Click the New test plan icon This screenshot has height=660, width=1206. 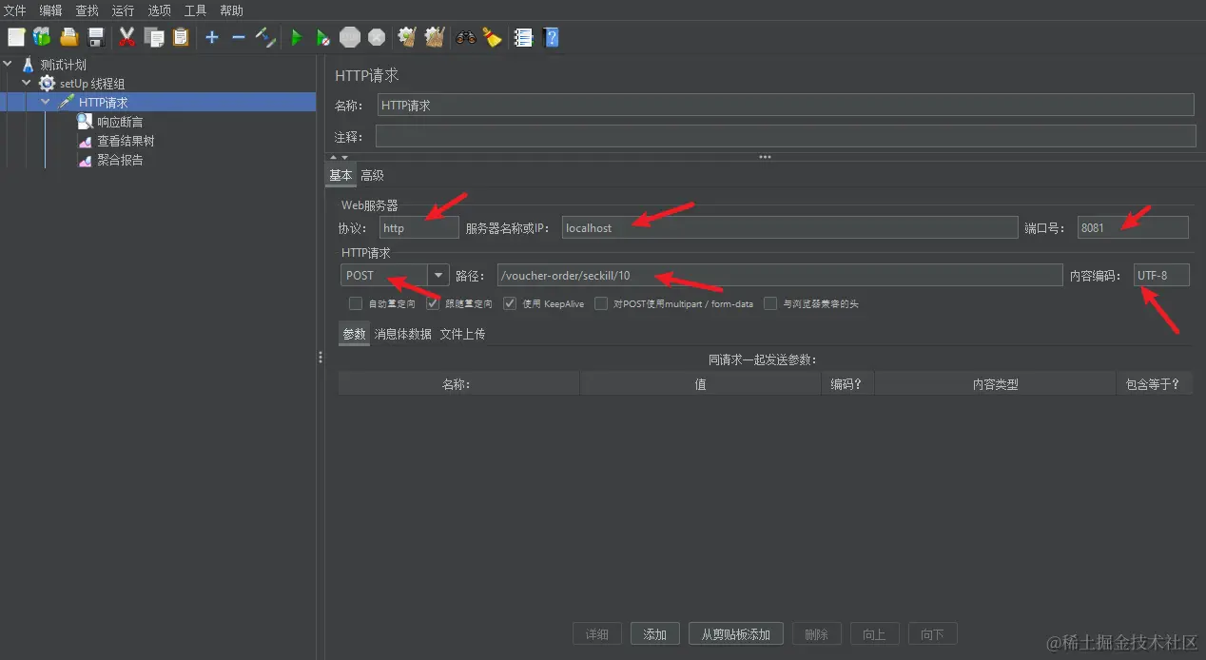click(16, 37)
